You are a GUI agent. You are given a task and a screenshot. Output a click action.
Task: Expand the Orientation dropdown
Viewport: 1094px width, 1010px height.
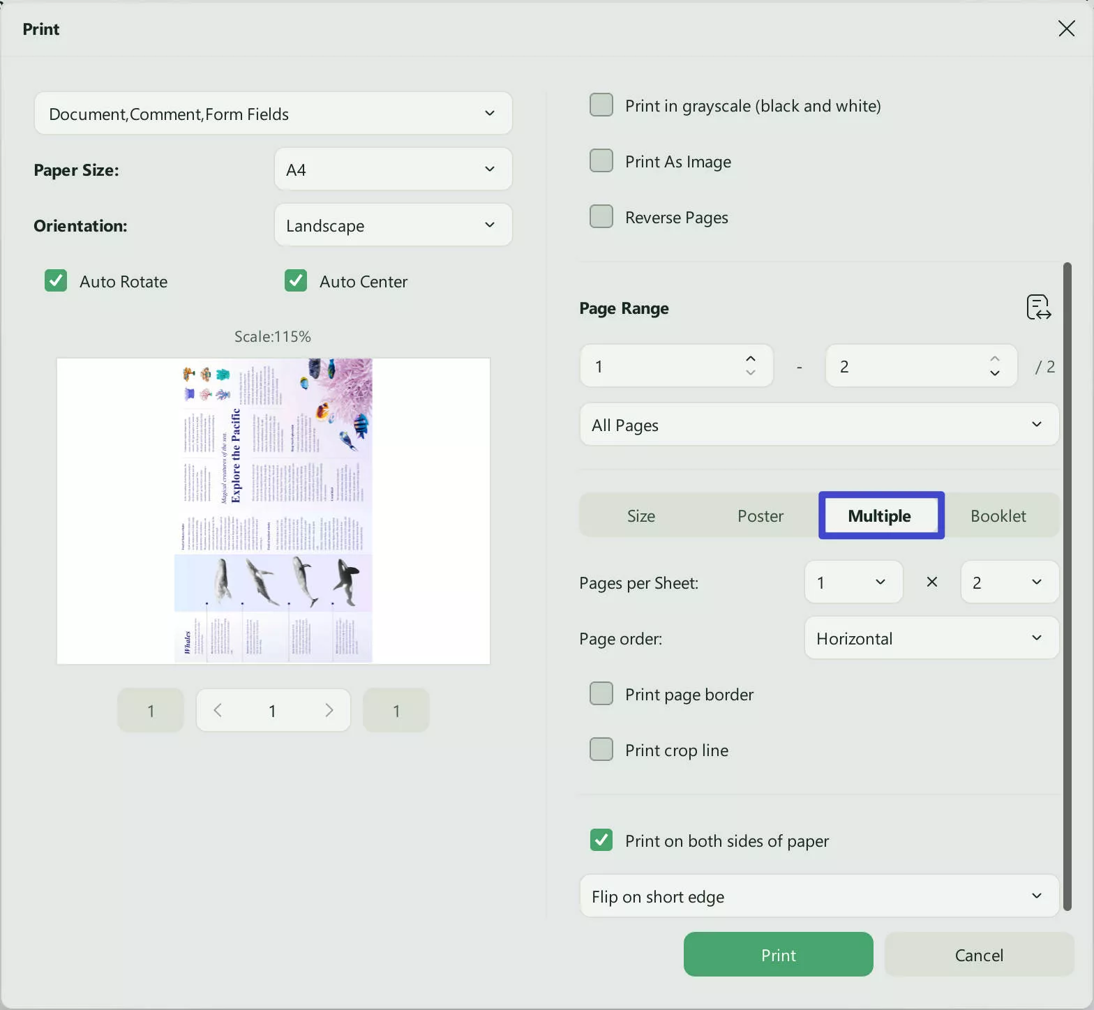[393, 225]
